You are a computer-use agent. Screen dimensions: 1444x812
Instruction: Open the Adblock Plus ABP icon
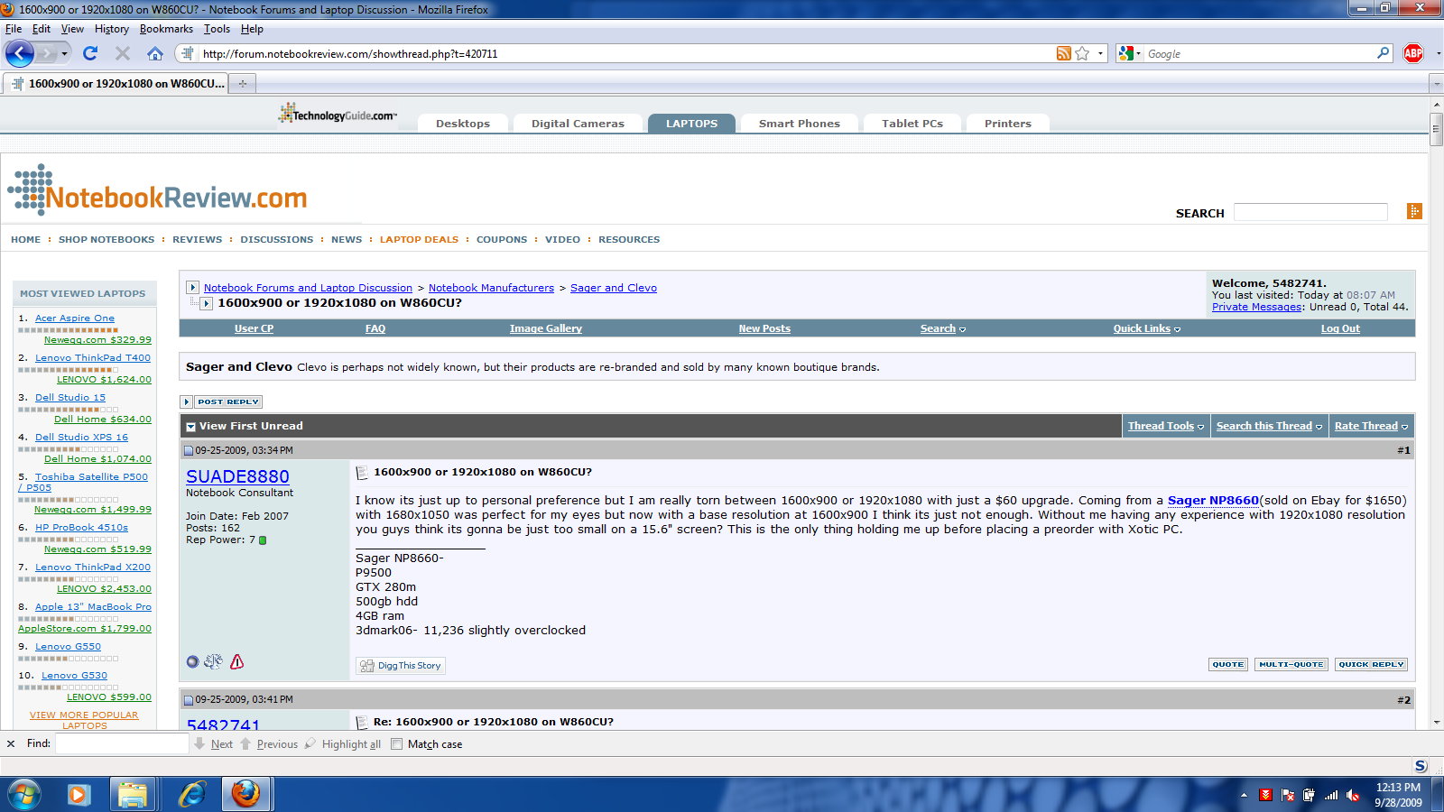click(x=1413, y=53)
